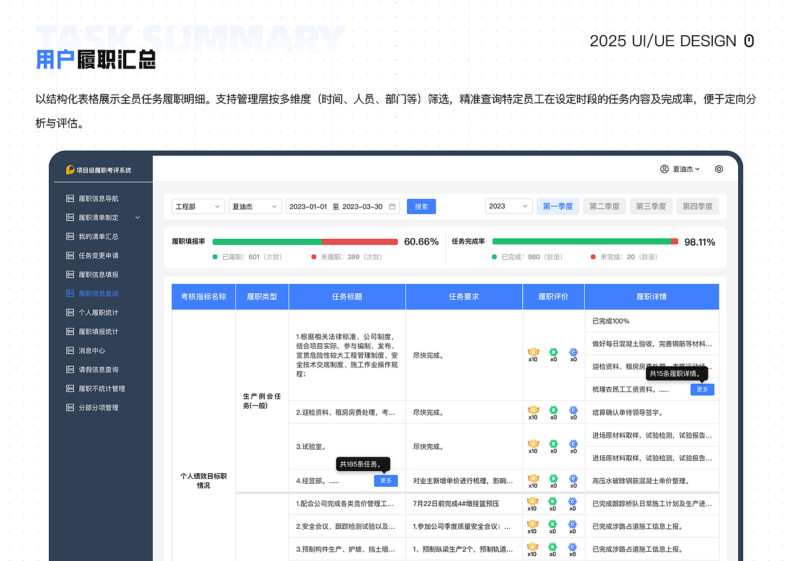Click A grade badge in 安全会议 row
This screenshot has height=561, width=792.
coord(532,524)
